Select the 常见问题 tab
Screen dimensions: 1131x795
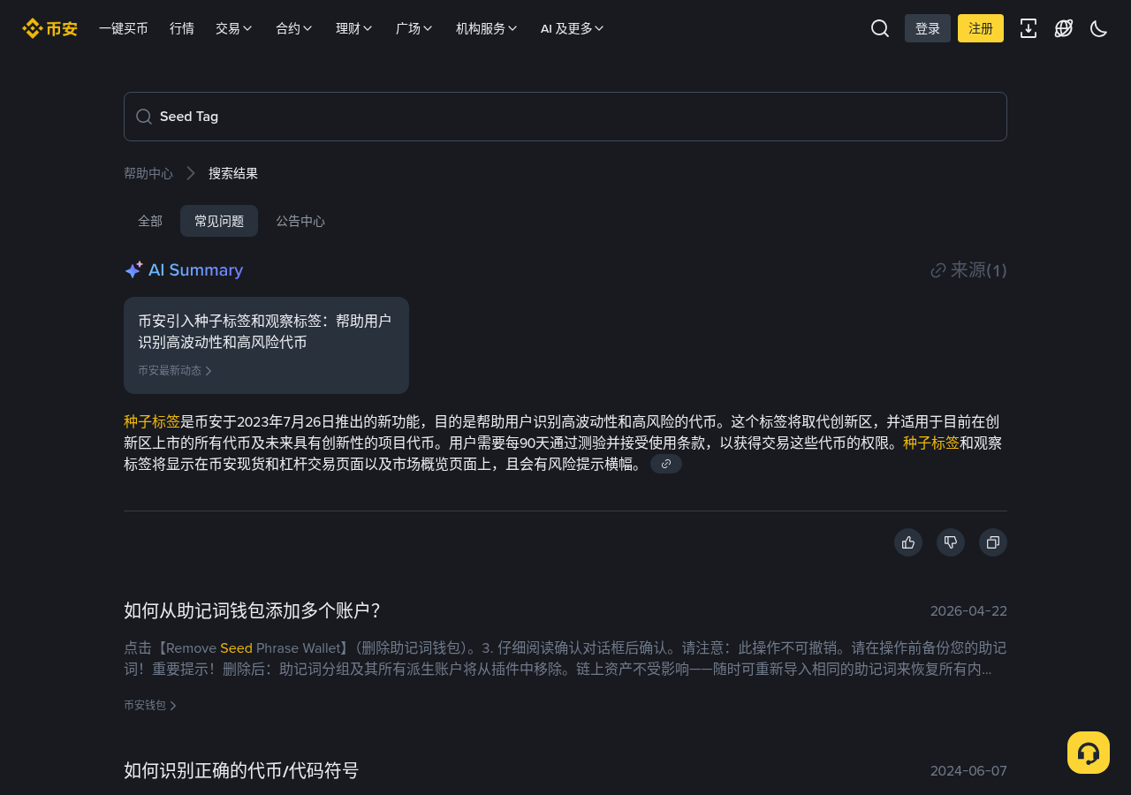[x=219, y=221]
